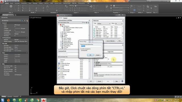Select the 3D Move command
Viewport: 182px width, 102px height.
click(62, 78)
